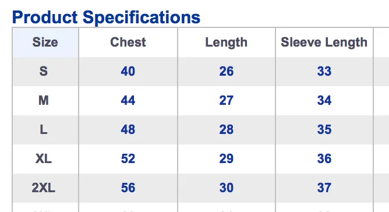This screenshot has height=212, width=389.
Task: Click the Size column header
Action: pyautogui.click(x=45, y=42)
